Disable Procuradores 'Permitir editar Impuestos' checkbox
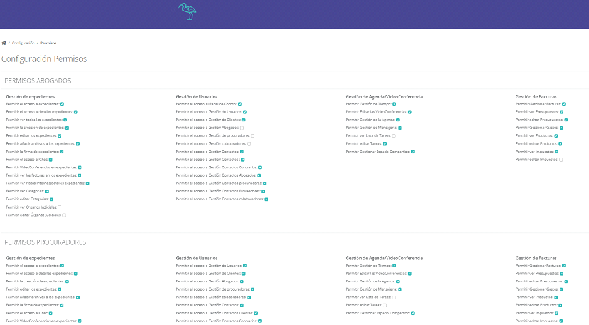Screen dimensions: 589x325 point(561,321)
